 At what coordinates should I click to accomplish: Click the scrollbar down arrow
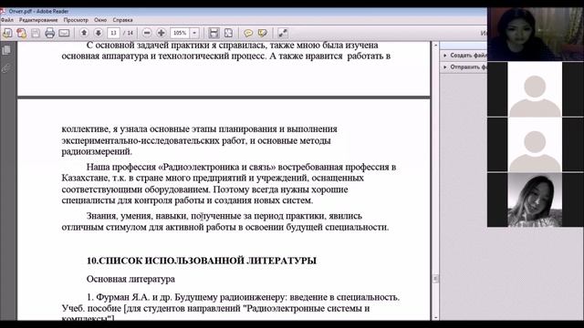click(x=435, y=317)
